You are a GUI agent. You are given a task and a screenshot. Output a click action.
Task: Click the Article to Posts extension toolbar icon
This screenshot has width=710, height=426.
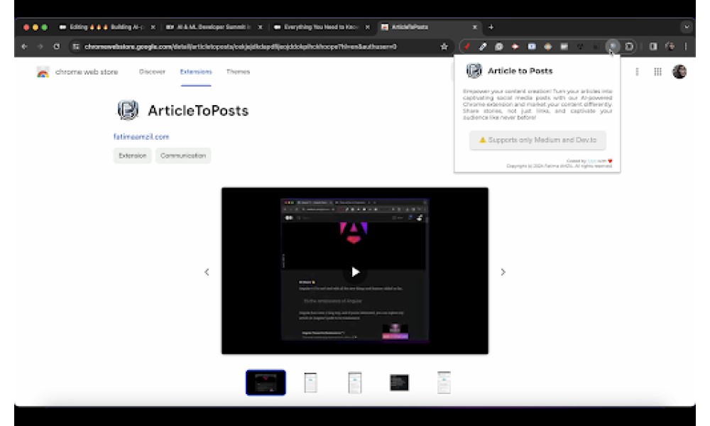click(612, 46)
